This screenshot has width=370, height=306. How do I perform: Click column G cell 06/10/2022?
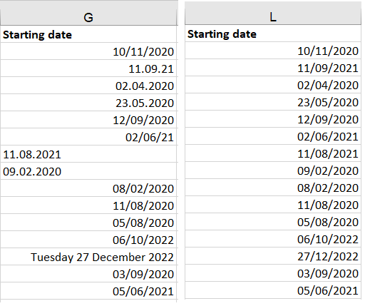click(88, 240)
